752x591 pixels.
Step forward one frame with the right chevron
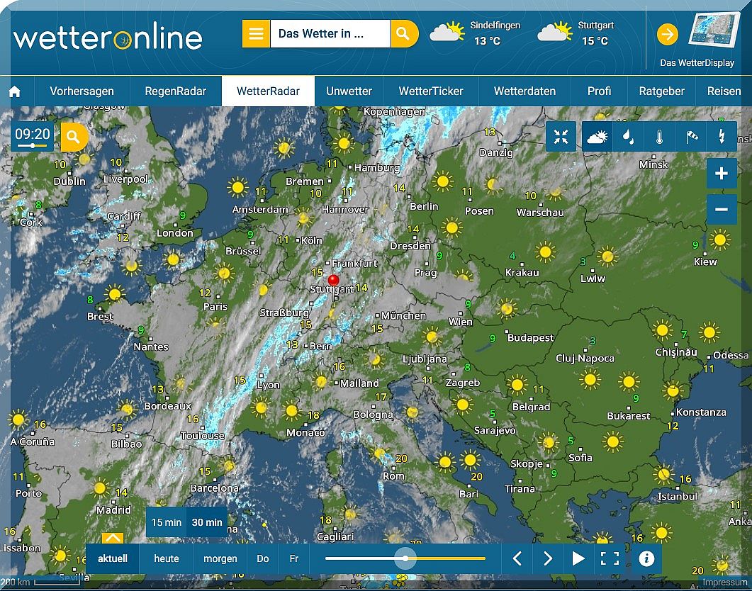point(547,558)
